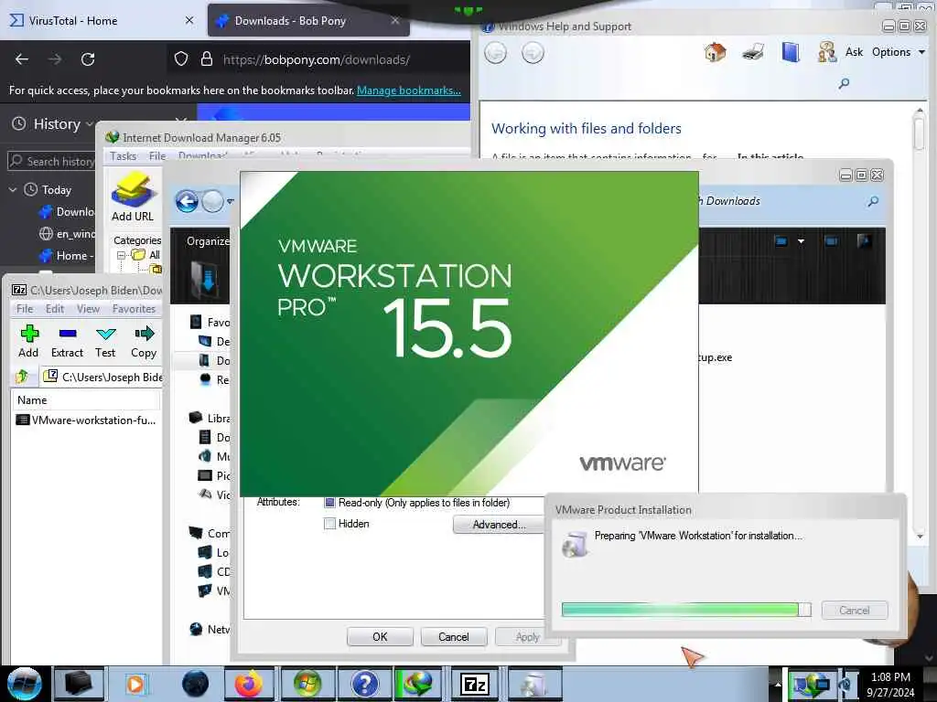Open Help question mark taskbar button
937x702 pixels.
pos(364,684)
